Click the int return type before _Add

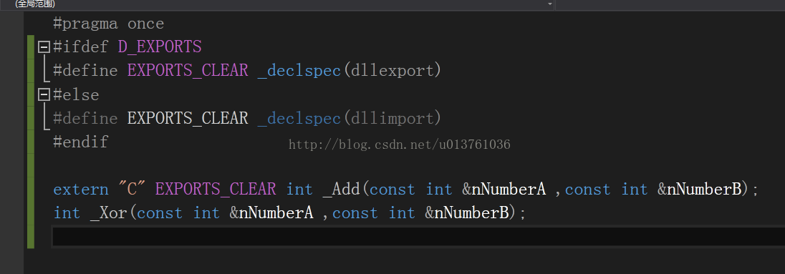click(299, 190)
